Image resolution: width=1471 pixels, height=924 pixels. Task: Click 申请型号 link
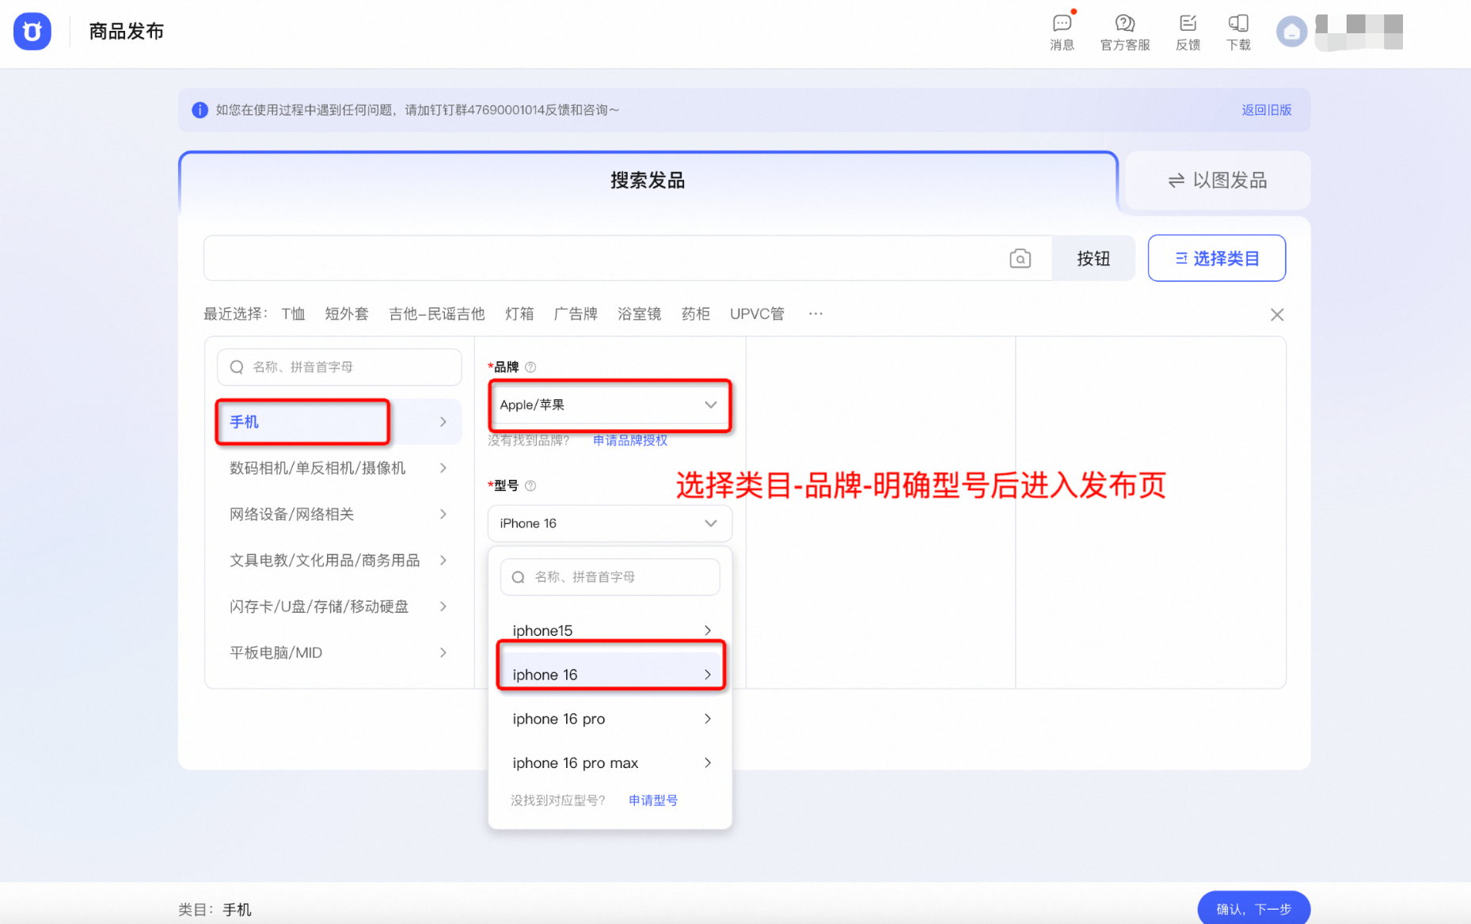[653, 800]
